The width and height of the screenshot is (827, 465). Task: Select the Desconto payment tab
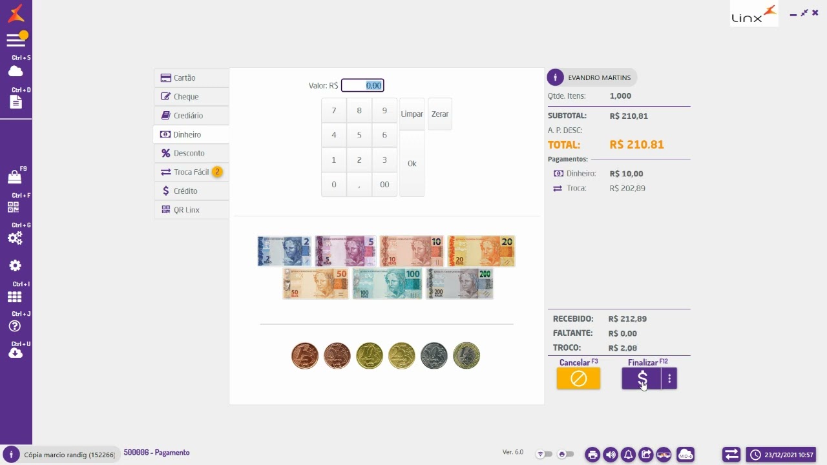(x=191, y=153)
